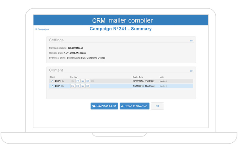
Task: Preview DE version for DEP < 5
Action: click(x=88, y=86)
